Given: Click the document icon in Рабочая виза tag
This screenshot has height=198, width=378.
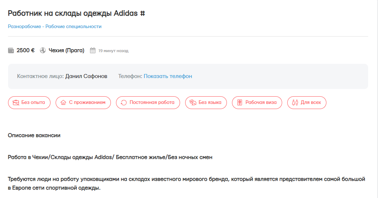Looking at the screenshot, I should click(x=240, y=102).
